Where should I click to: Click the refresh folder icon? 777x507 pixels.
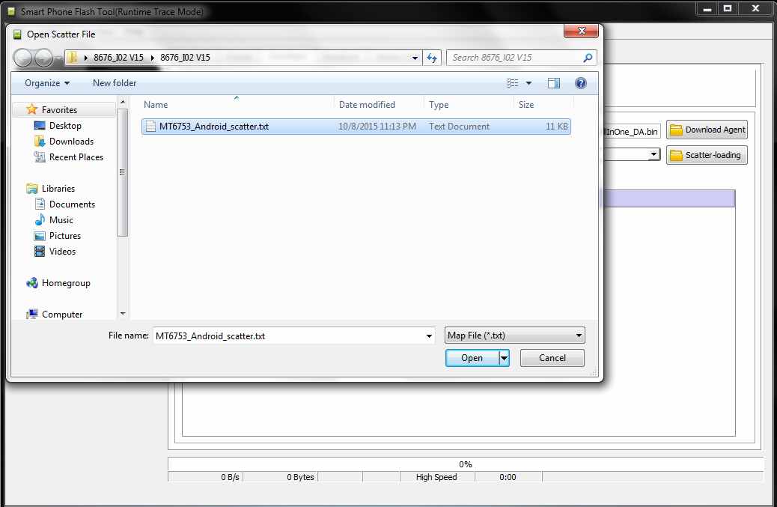(x=432, y=58)
